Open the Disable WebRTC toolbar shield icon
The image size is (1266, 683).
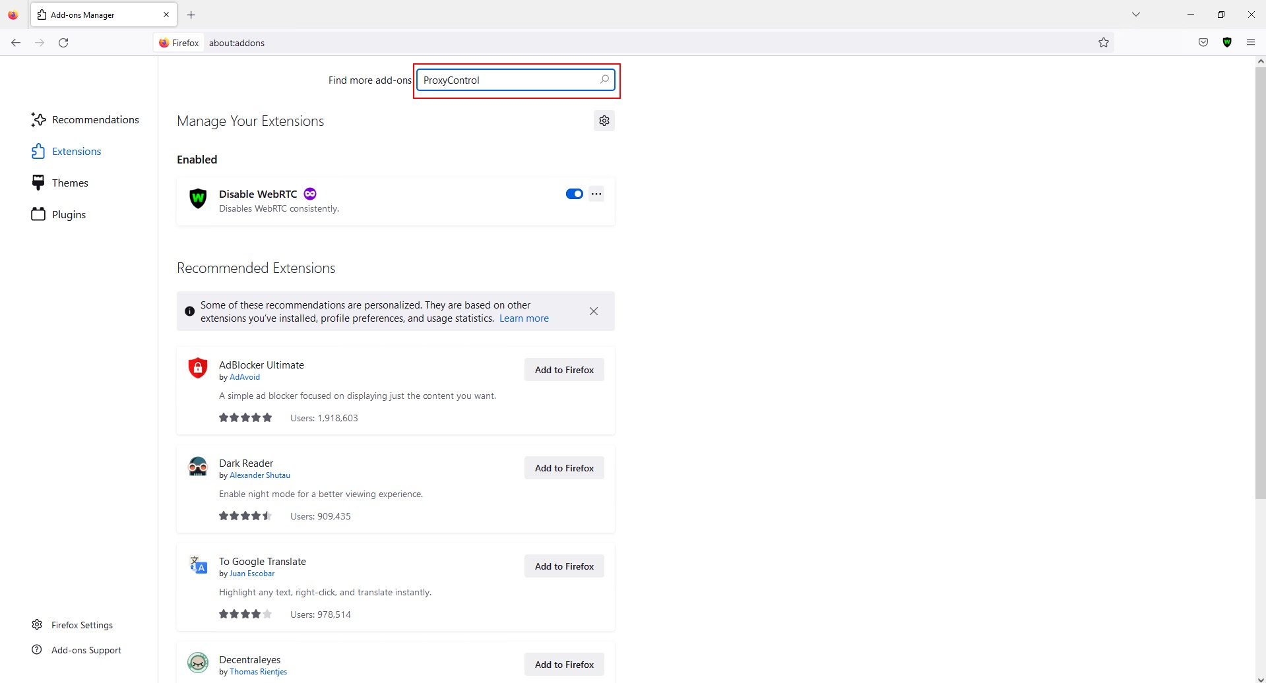click(1227, 42)
